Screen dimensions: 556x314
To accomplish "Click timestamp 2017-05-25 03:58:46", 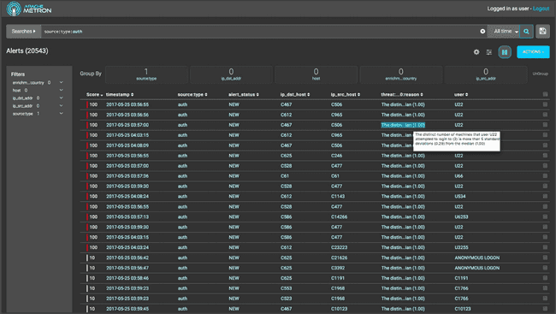I will 127,278.
